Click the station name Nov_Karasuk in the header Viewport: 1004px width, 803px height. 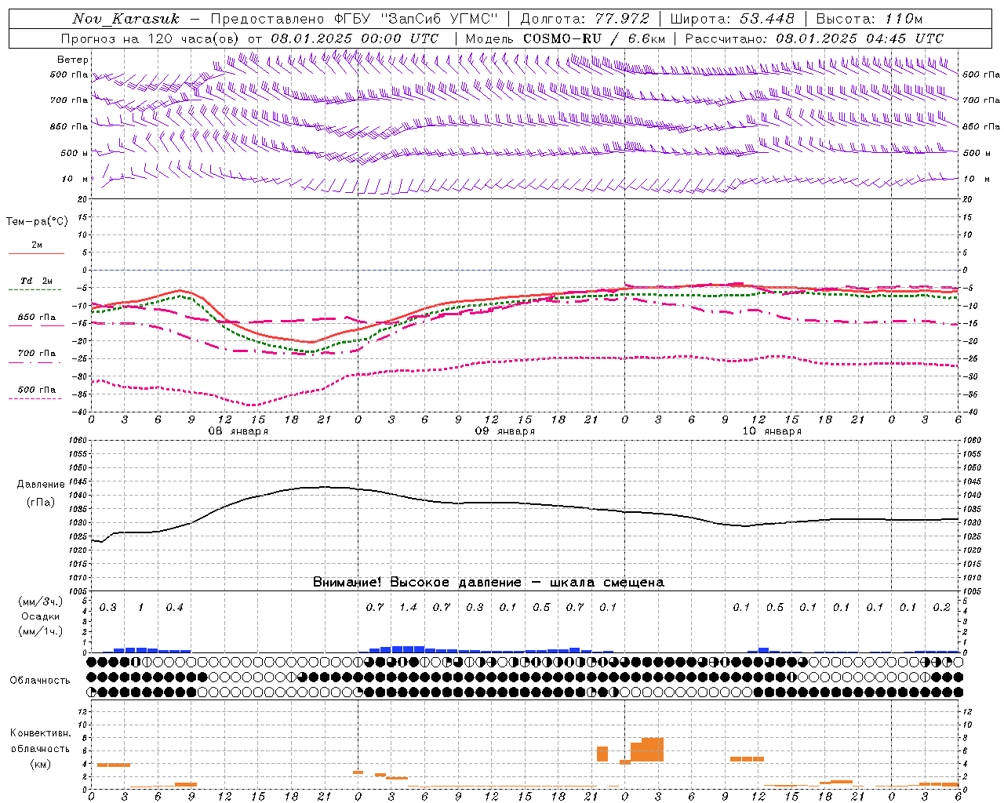(x=125, y=18)
